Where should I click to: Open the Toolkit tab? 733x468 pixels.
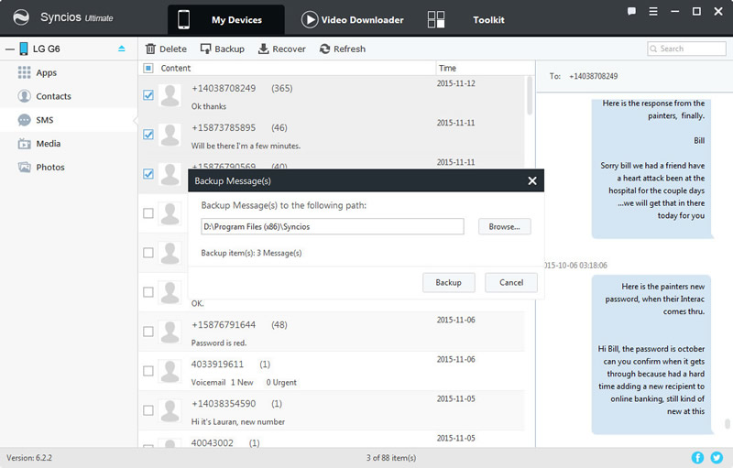click(x=488, y=19)
